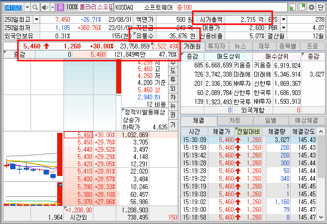Click the 외국인보유 label
This screenshot has height=224, width=327.
(19, 36)
